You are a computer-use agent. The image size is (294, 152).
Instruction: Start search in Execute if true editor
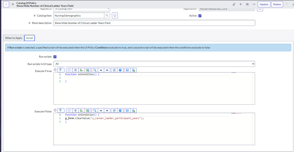click(x=95, y=70)
